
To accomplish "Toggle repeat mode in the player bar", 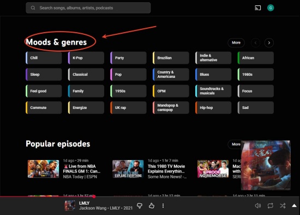I will pyautogui.click(x=270, y=206).
